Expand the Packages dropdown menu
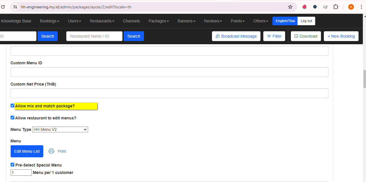The image size is (366, 182). (x=159, y=21)
